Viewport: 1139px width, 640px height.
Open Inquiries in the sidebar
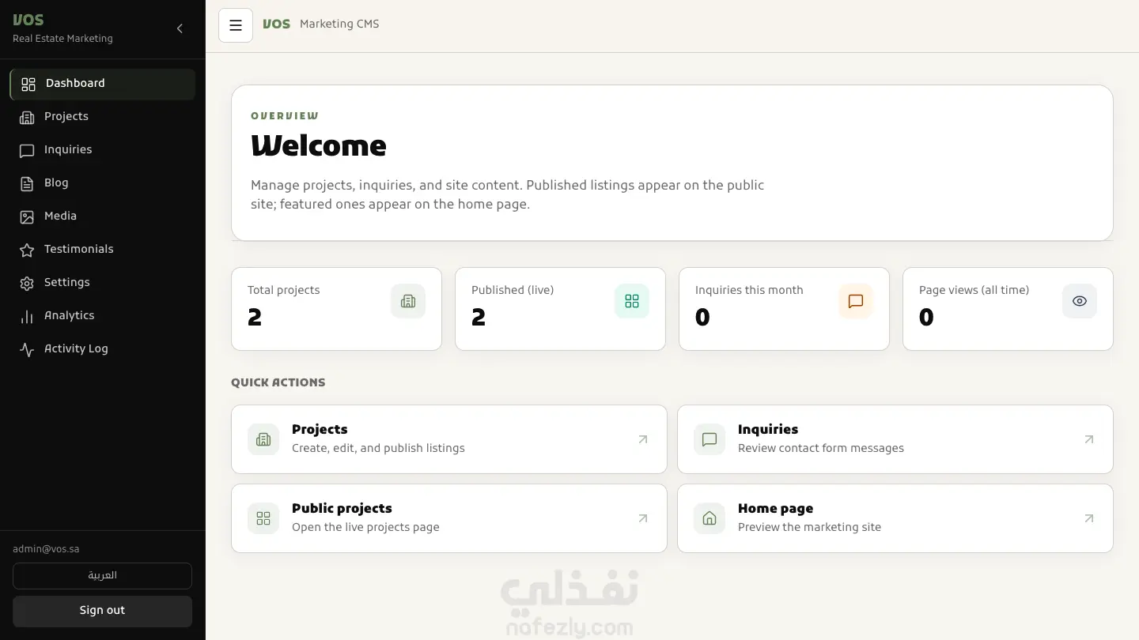[x=102, y=150]
